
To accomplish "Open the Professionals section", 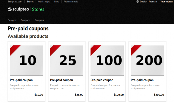I will [x=71, y=2].
